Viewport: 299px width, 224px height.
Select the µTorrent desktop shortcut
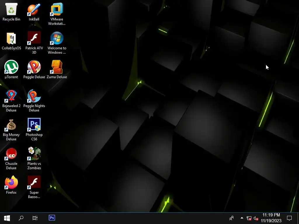pos(11,69)
